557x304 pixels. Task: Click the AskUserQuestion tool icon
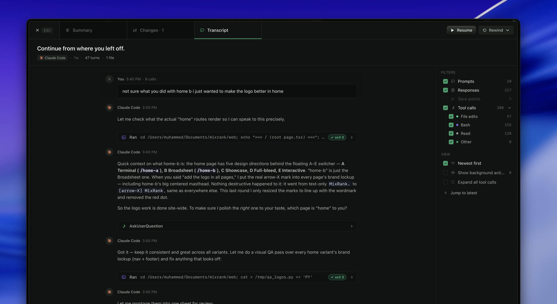(124, 226)
